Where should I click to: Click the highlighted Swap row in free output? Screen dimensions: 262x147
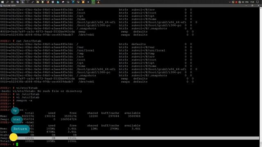[x=130, y=138]
